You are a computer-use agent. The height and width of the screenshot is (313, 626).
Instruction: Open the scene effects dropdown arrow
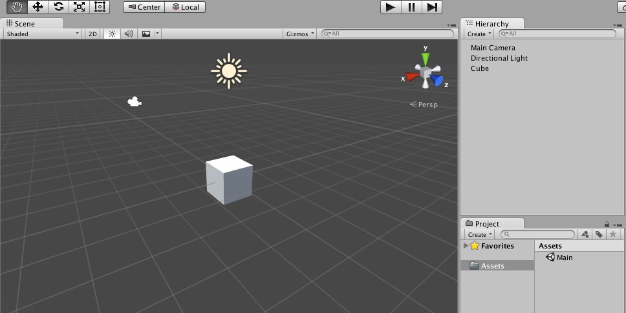157,34
